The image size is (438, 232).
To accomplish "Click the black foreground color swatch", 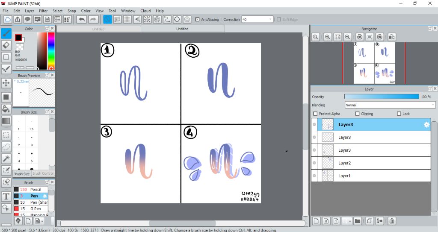I will (18, 38).
